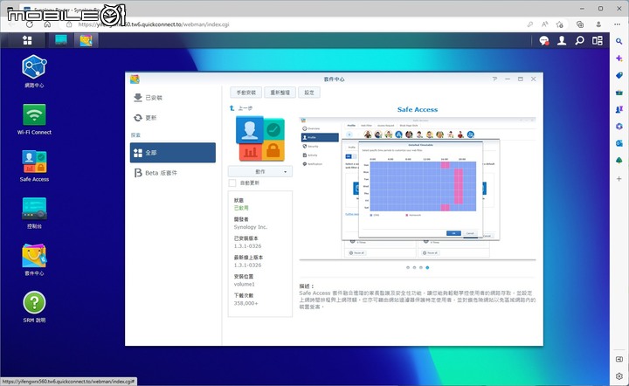Refresh the browser page
The width and height of the screenshot is (629, 386).
[30, 24]
